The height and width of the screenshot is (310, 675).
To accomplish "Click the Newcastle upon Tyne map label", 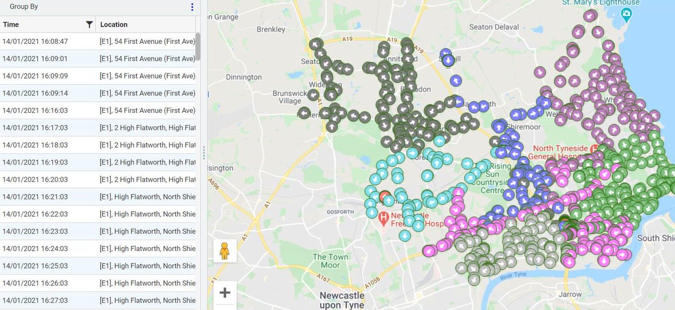I will (342, 300).
